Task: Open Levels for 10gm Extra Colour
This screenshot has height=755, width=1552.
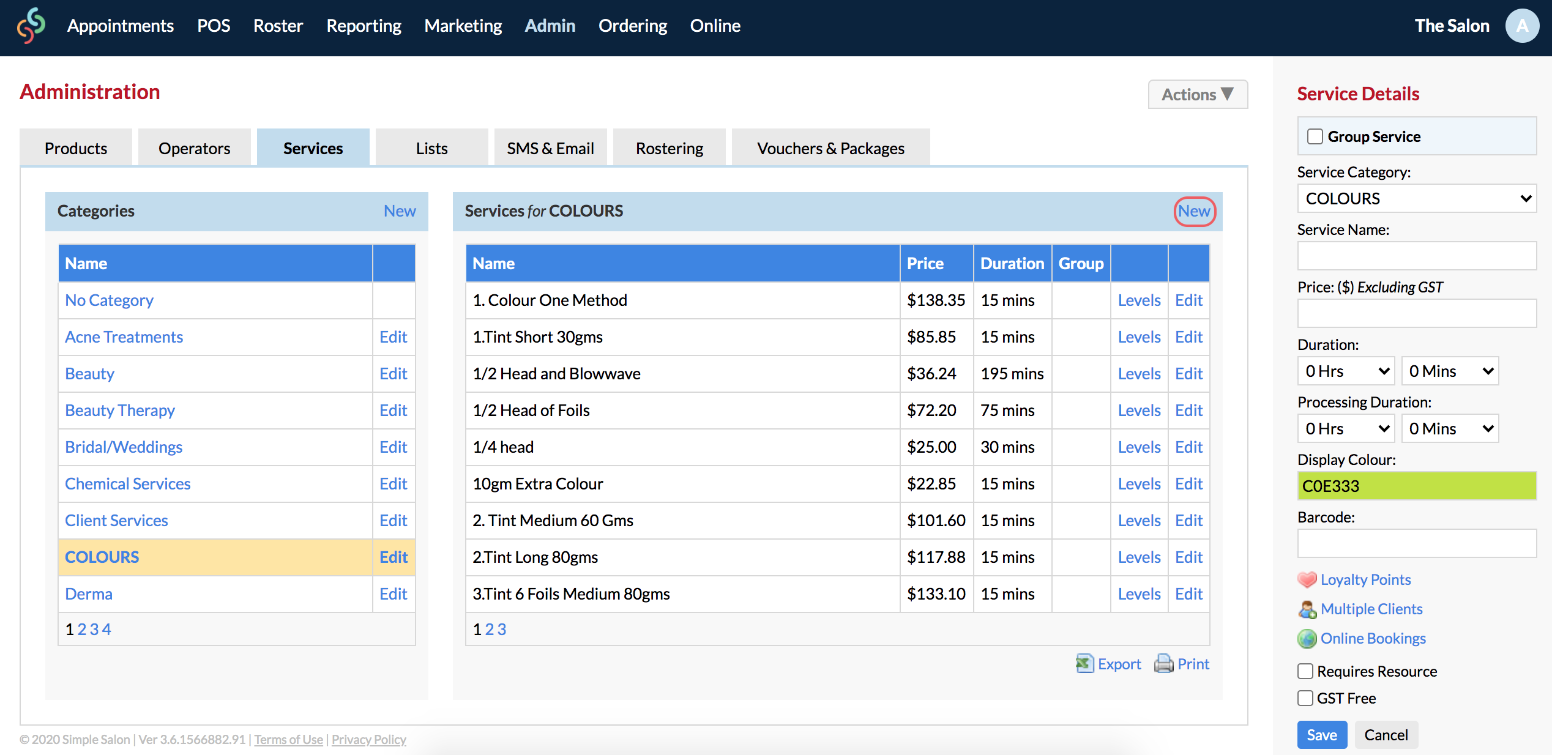Action: [1140, 484]
